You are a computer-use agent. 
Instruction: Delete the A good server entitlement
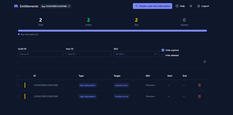(x=200, y=85)
